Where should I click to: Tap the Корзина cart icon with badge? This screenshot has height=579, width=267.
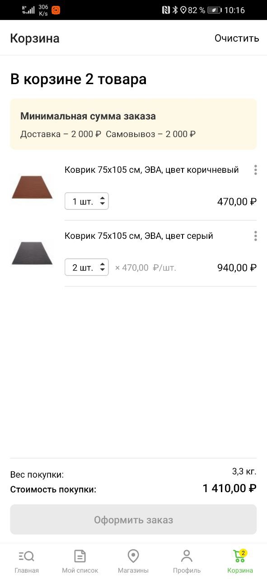tap(240, 555)
